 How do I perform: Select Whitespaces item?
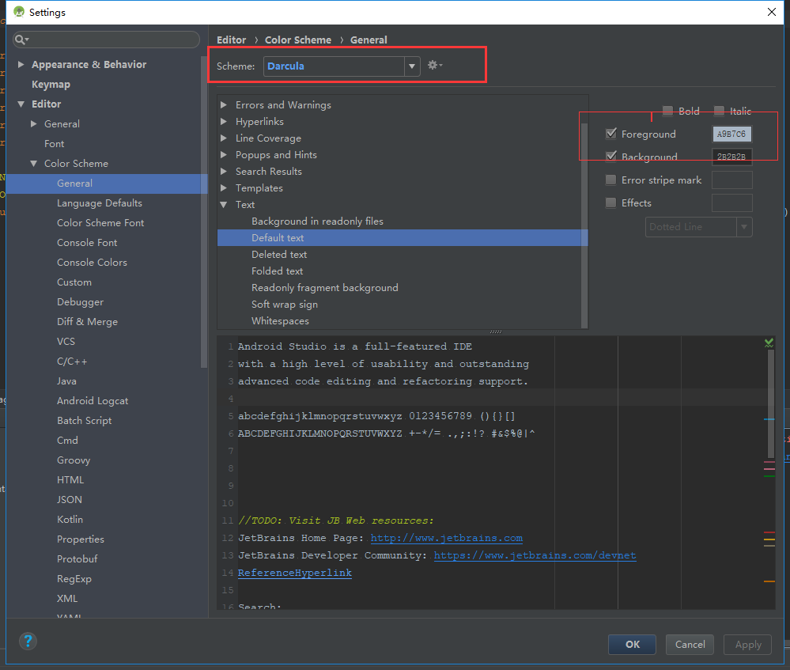280,321
